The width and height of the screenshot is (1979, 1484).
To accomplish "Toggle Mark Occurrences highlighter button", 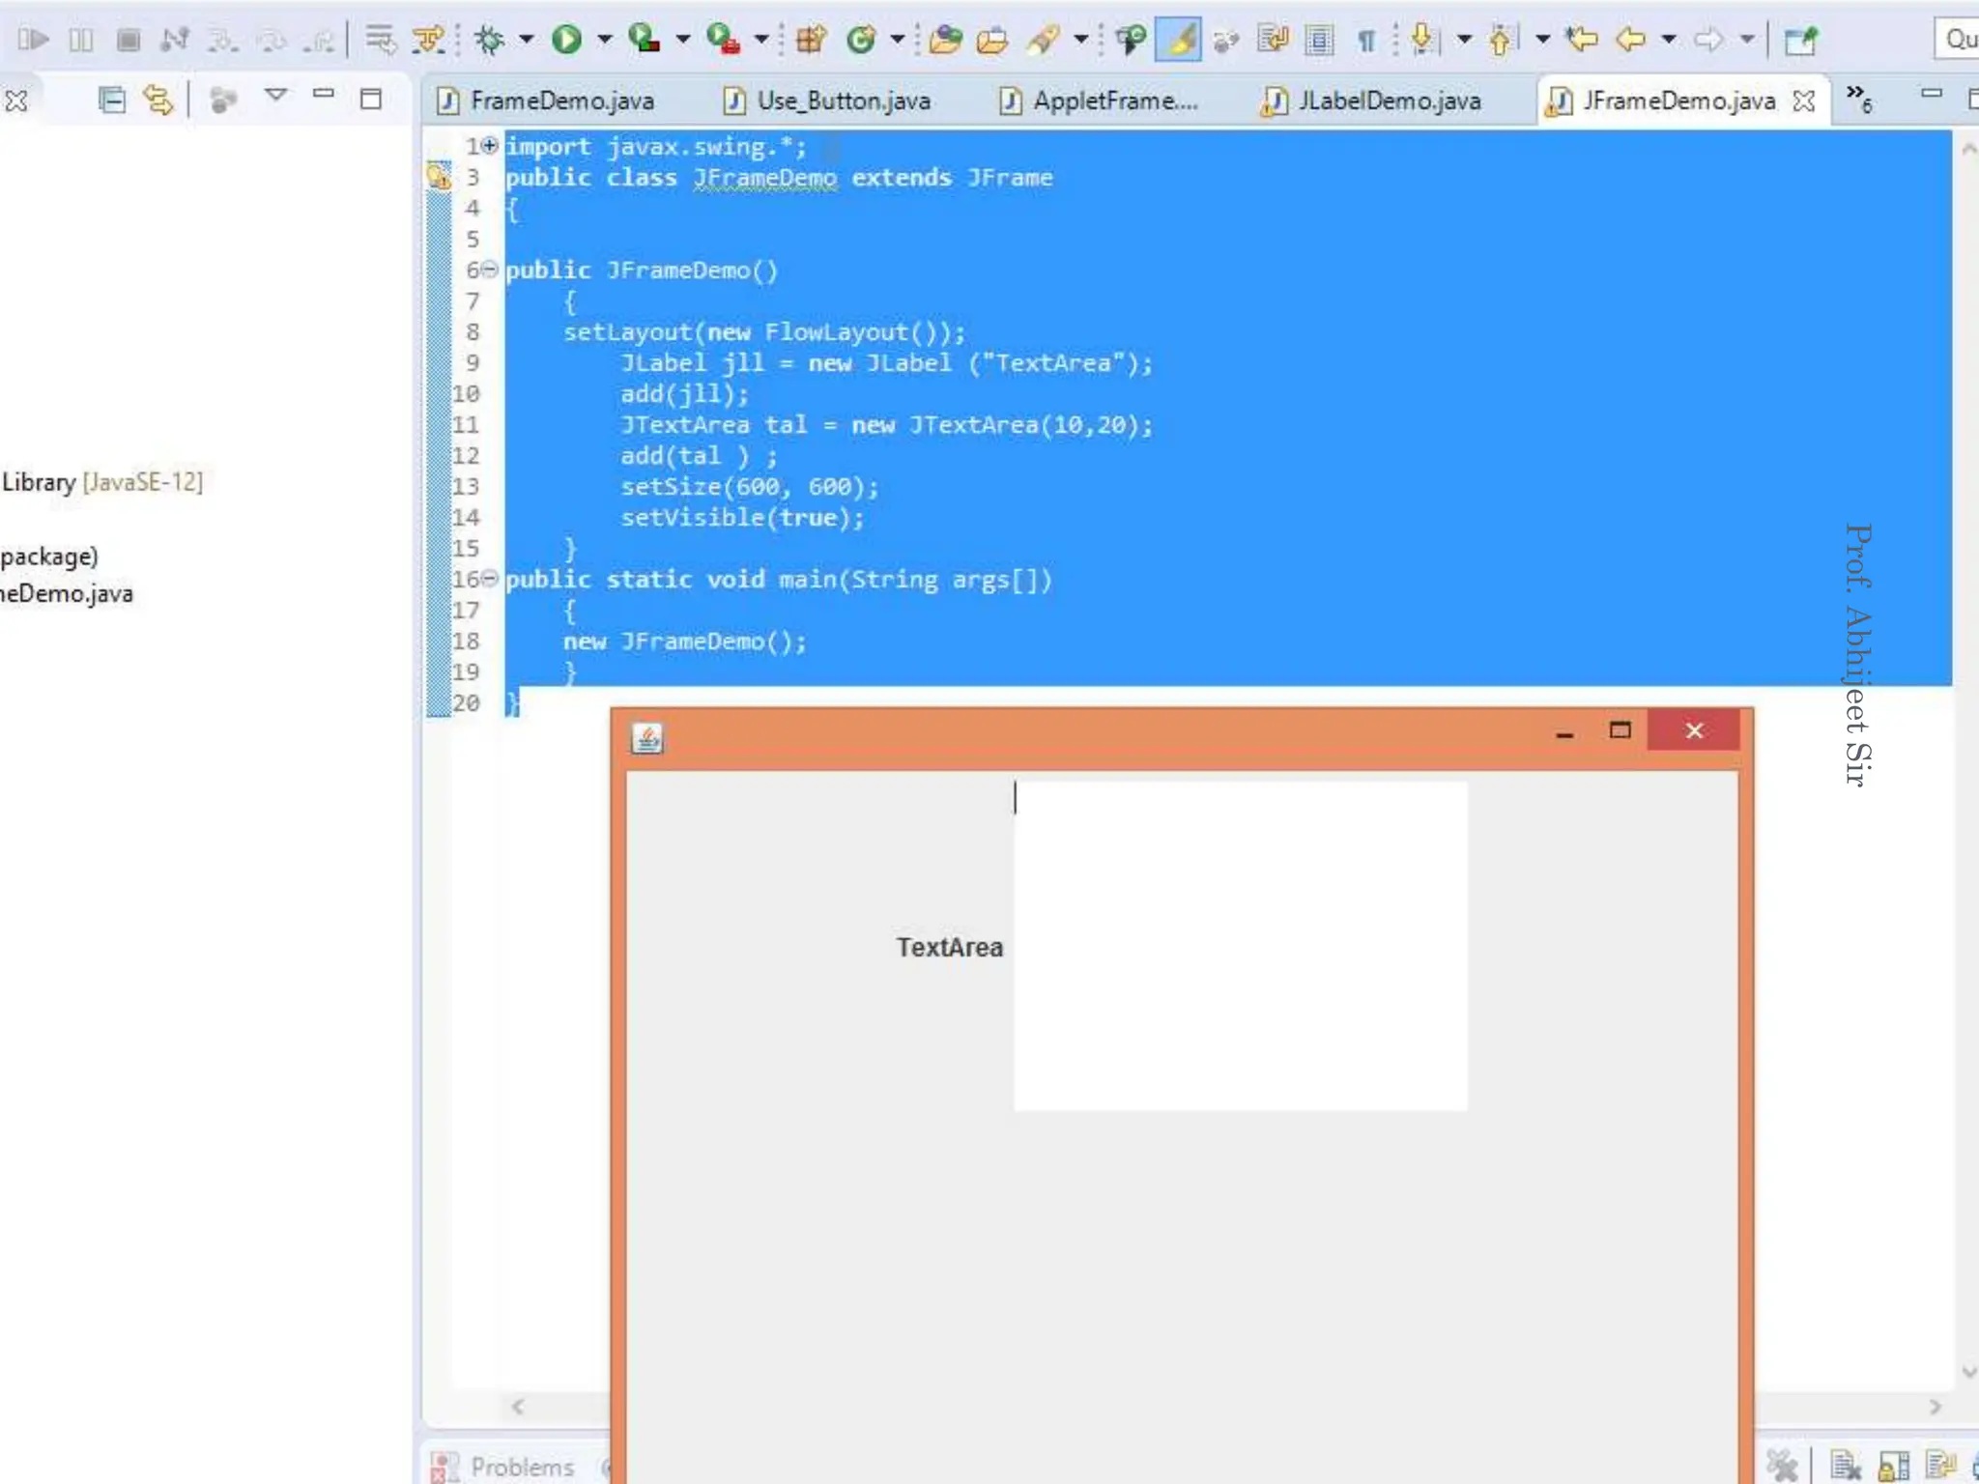I will [1179, 40].
